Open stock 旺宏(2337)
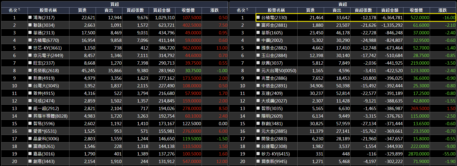This screenshot has width=457, height=166. [x=44, y=63]
